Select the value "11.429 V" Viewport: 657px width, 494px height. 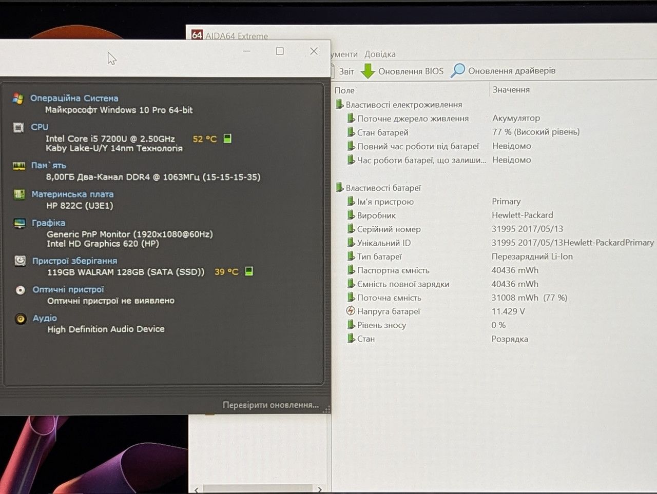pos(508,311)
